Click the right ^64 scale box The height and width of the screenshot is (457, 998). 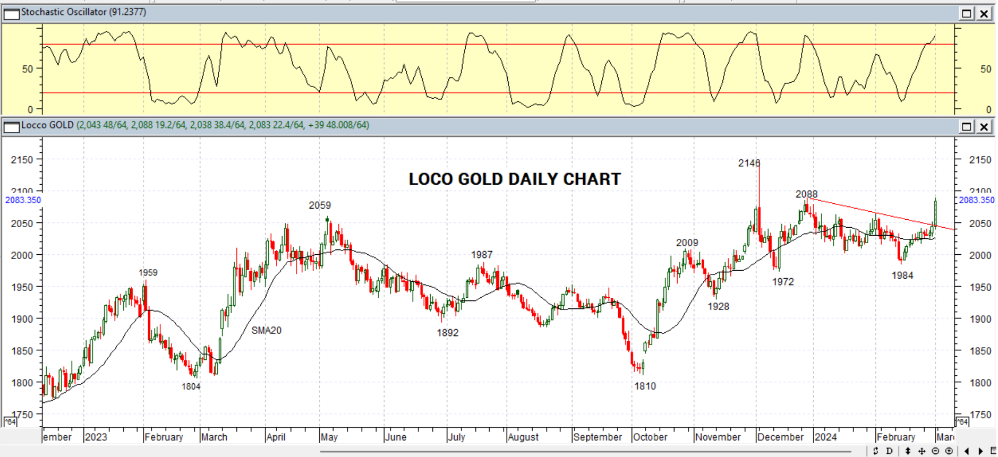(962, 421)
